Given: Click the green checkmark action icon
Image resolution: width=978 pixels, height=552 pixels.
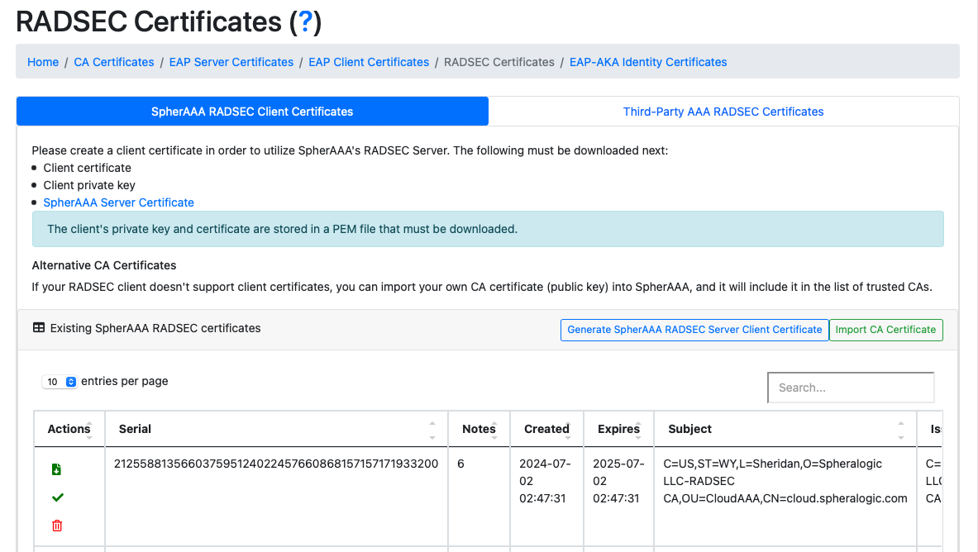Looking at the screenshot, I should click(x=57, y=497).
